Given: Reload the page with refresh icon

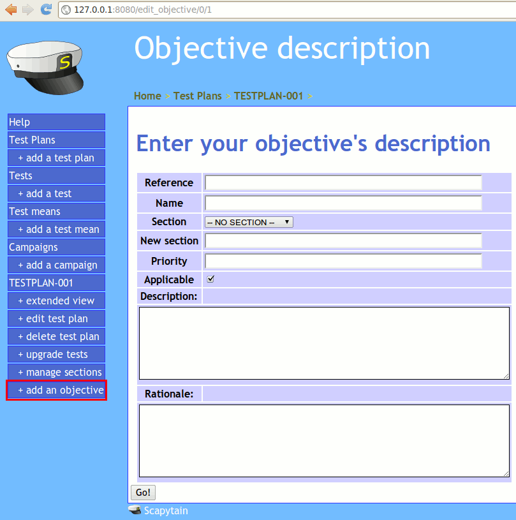Looking at the screenshot, I should [46, 10].
